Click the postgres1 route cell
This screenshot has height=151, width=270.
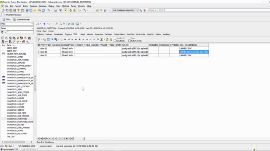[135, 55]
